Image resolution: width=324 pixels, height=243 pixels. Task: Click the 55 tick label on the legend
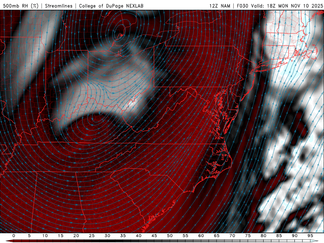185,236
